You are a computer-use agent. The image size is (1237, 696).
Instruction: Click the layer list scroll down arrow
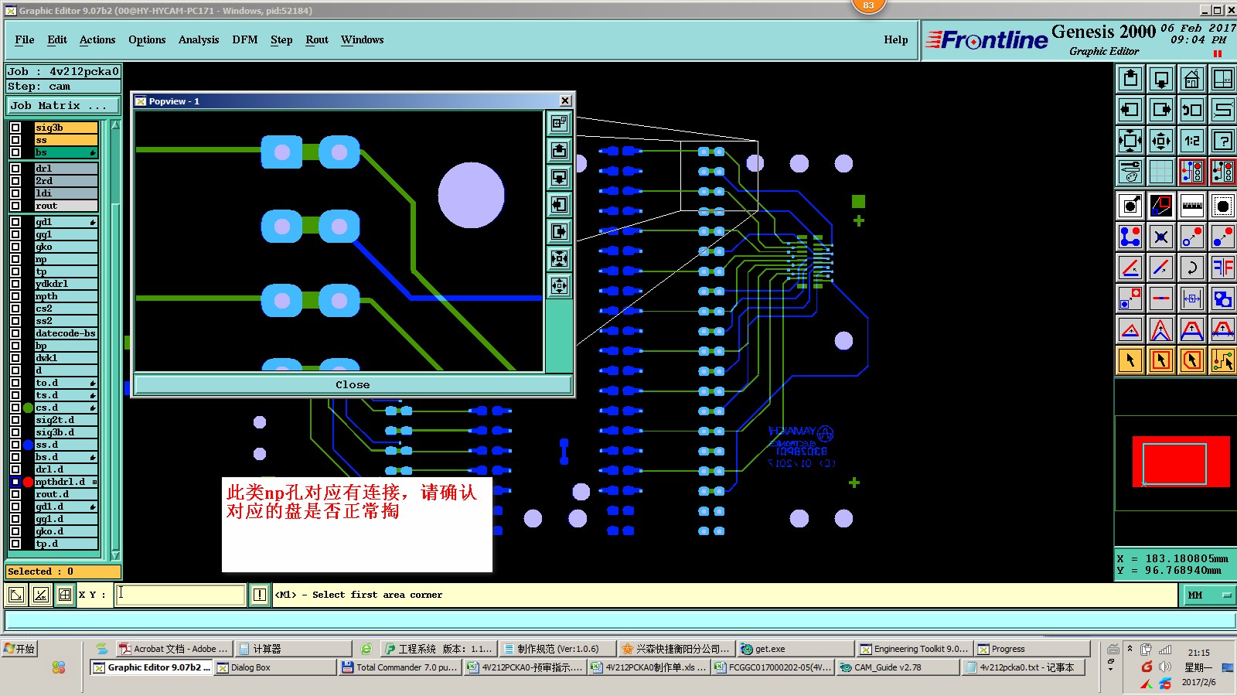coord(115,554)
